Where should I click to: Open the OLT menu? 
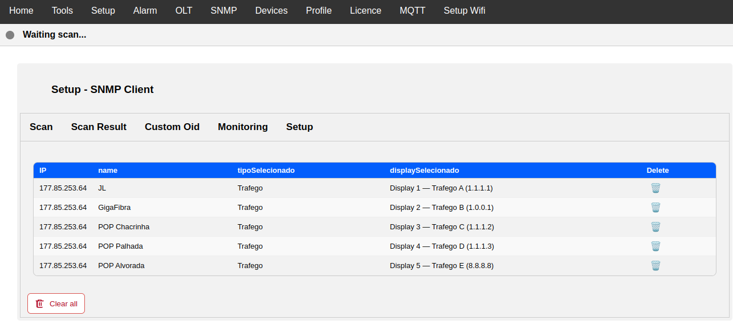184,11
